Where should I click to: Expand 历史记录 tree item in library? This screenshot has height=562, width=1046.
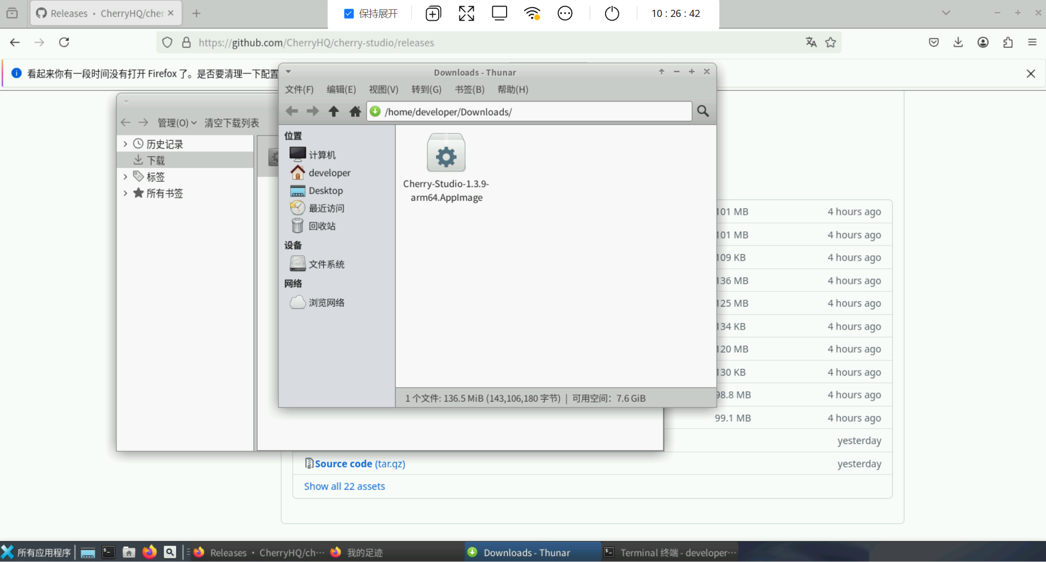coord(125,144)
